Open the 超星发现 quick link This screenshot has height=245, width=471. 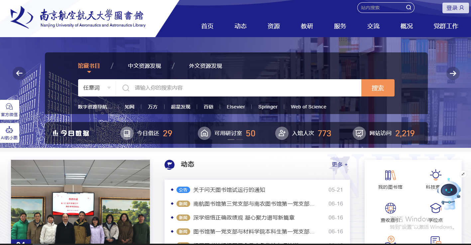tap(180, 107)
